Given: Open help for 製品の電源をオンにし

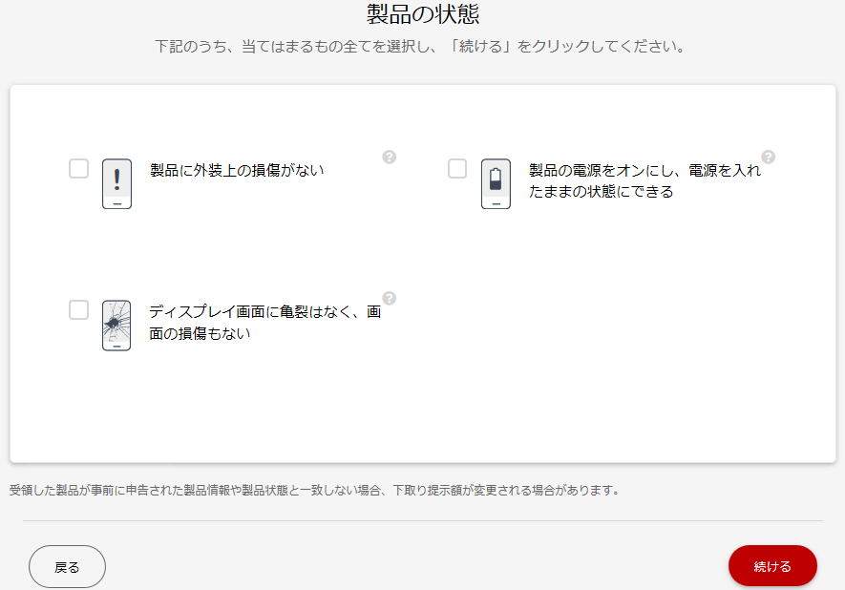Looking at the screenshot, I should click(x=768, y=157).
